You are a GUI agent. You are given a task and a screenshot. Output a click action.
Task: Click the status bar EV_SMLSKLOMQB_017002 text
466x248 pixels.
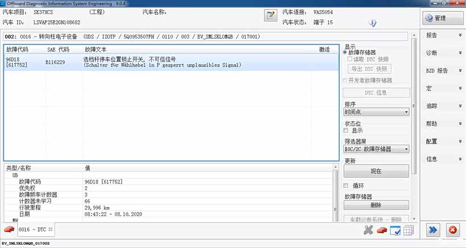(x=26, y=243)
